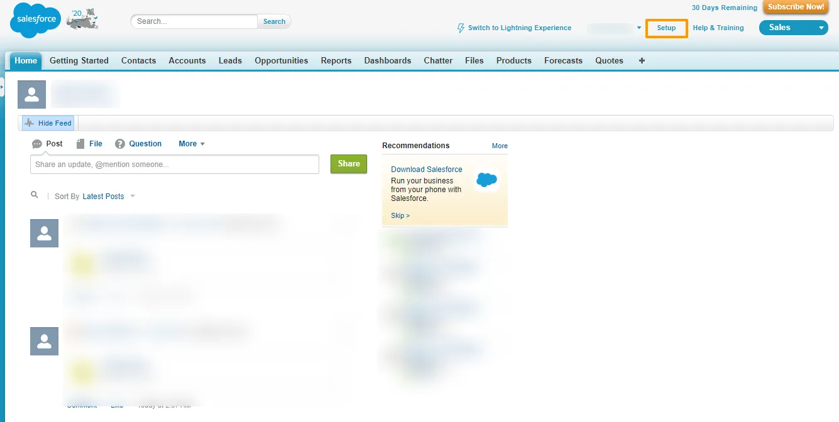Toggle the Hide Feed button

tap(48, 123)
